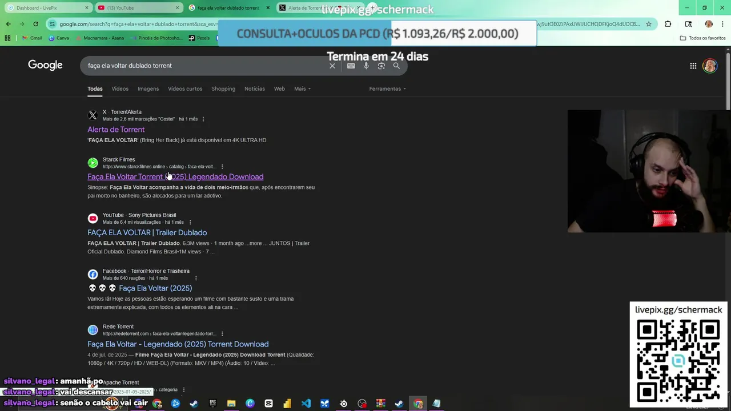This screenshot has width=731, height=411.
Task: Click the Google logo
Action: click(45, 65)
